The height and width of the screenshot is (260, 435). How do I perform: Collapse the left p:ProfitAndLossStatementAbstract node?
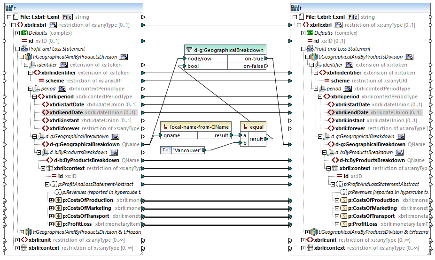[47, 184]
